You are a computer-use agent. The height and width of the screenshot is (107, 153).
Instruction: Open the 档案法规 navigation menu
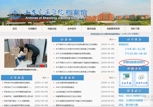point(52,29)
